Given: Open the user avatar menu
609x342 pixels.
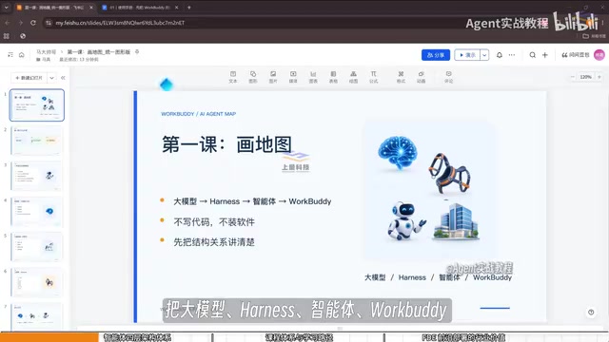Looking at the screenshot, I should [599, 55].
